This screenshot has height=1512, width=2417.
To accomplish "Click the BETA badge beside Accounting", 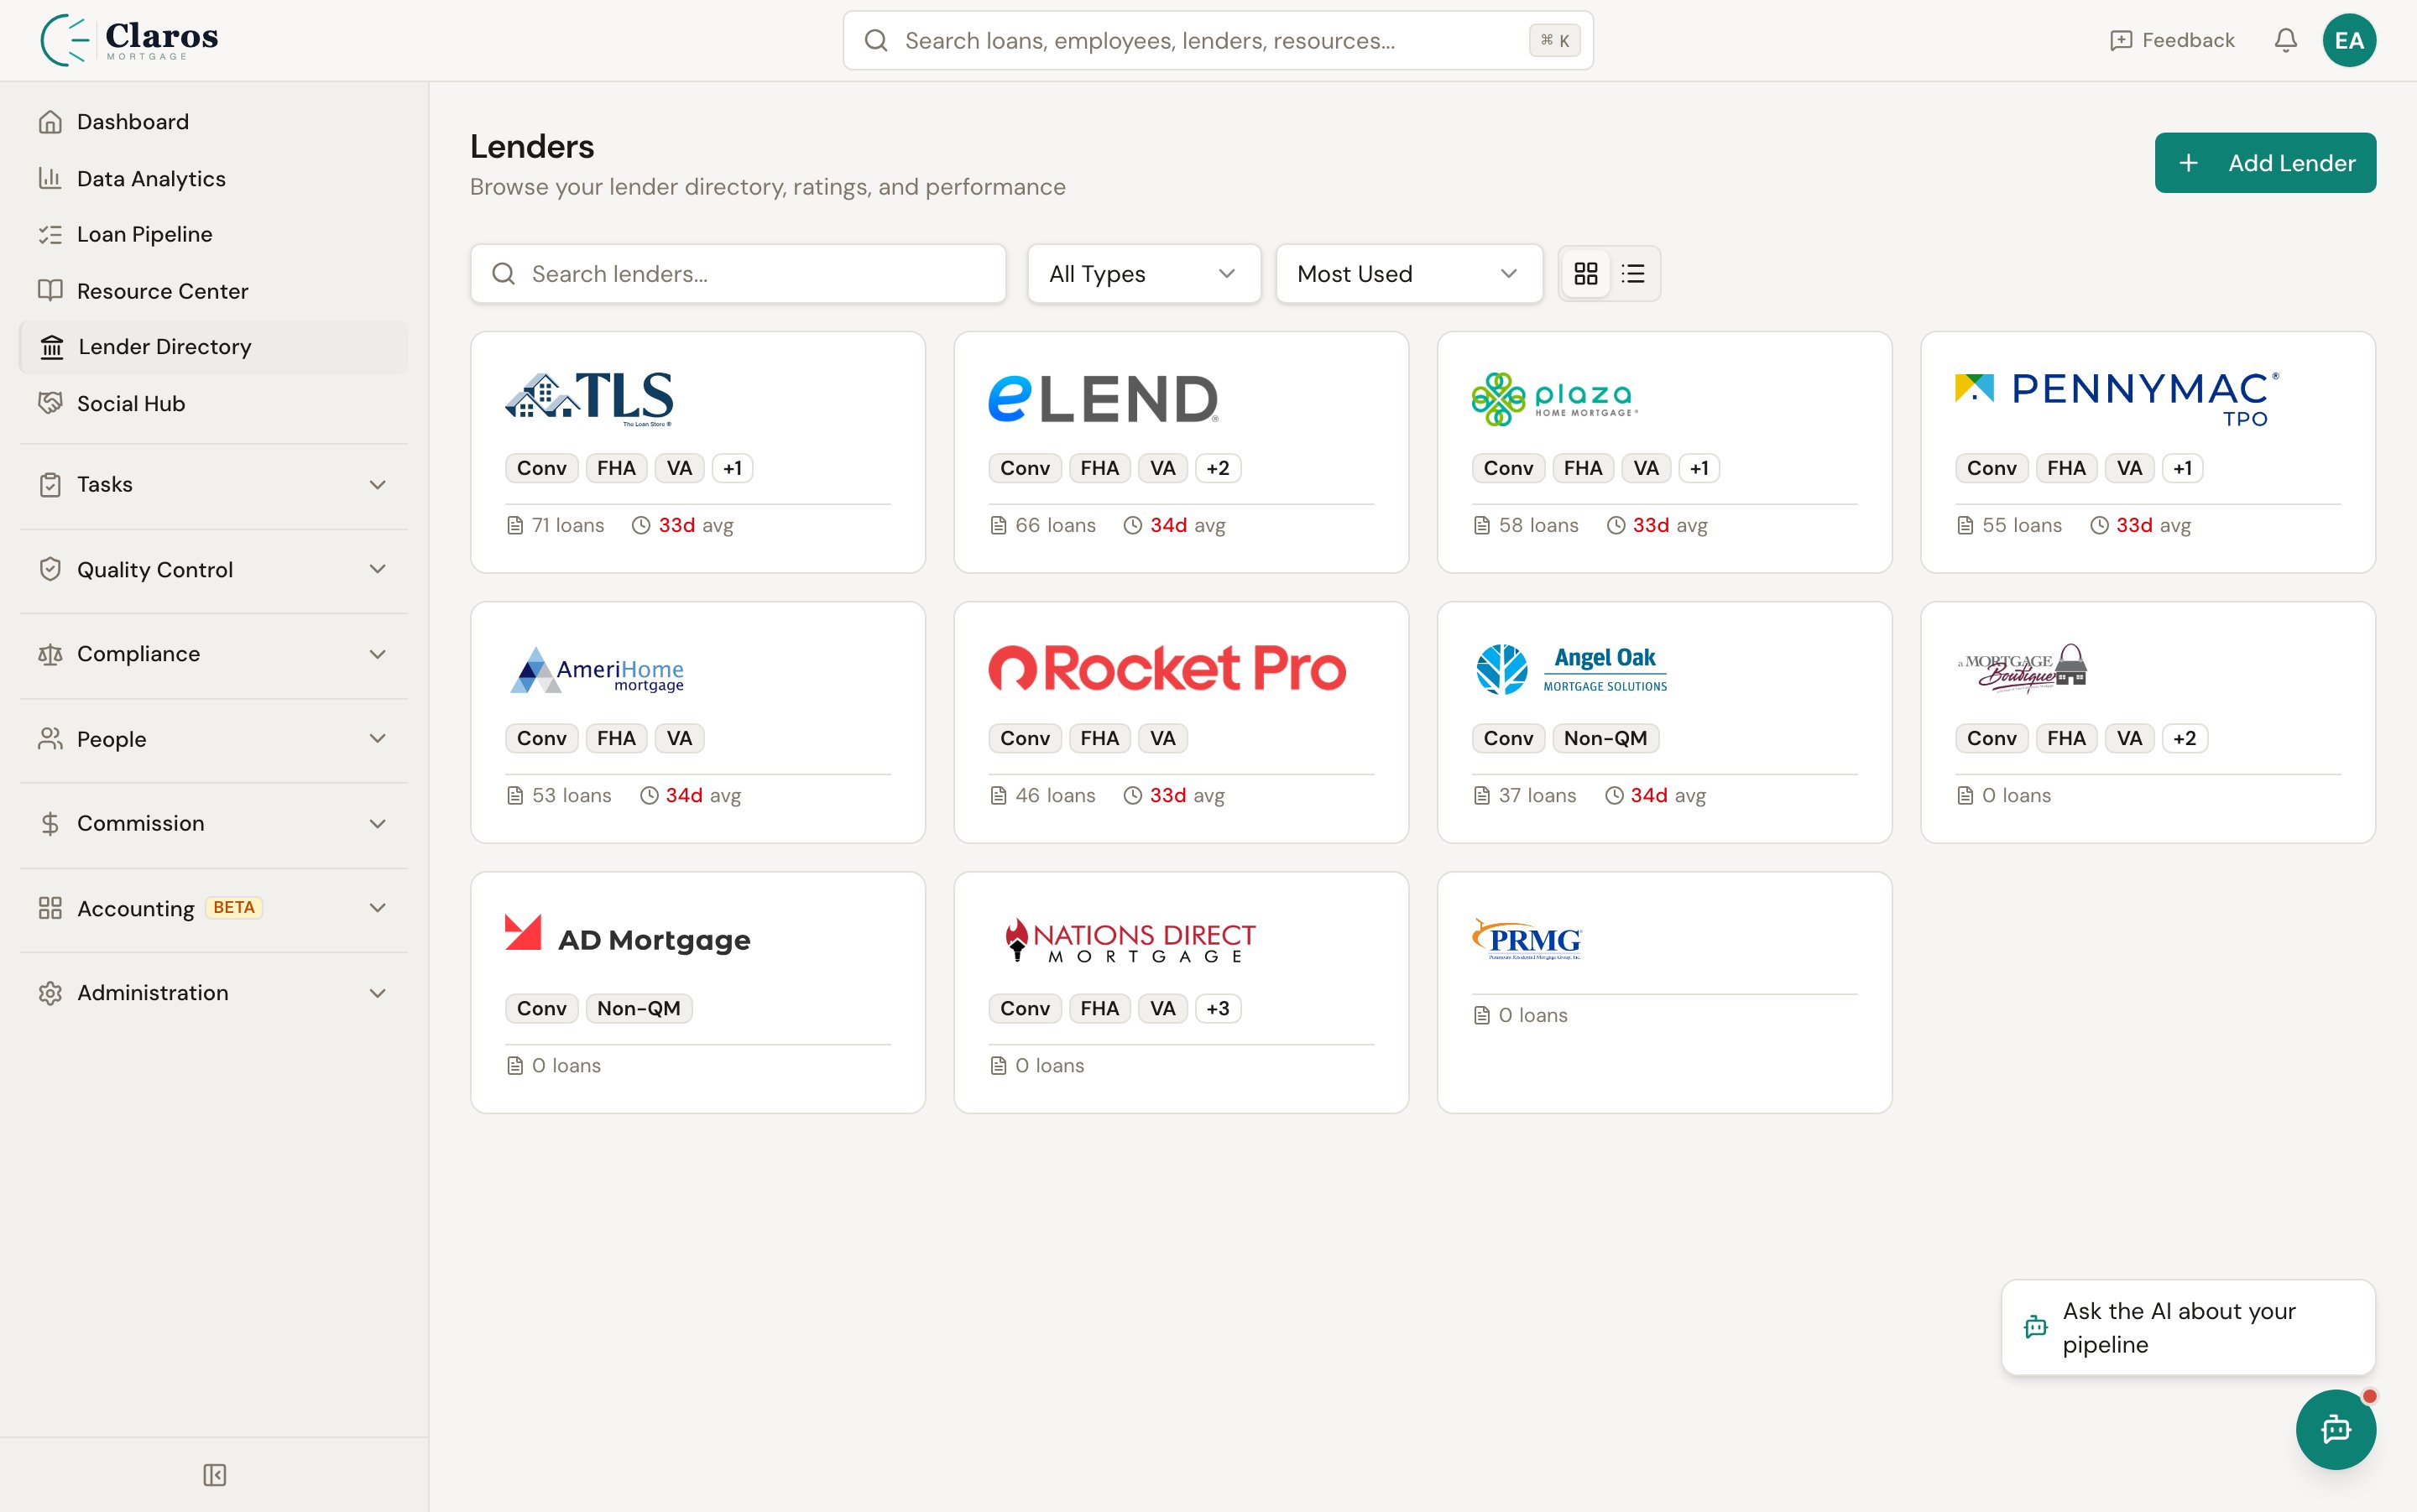I will [234, 908].
